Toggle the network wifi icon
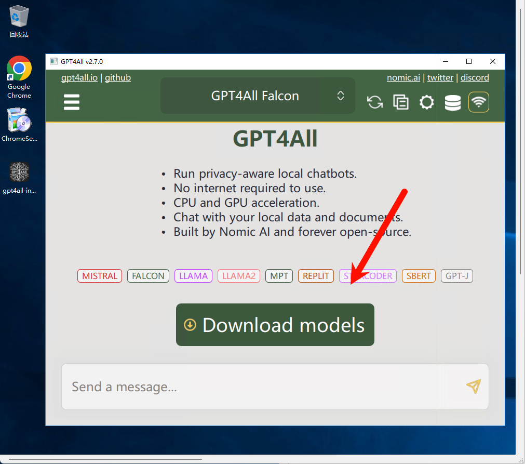Image resolution: width=525 pixels, height=464 pixels. coord(479,102)
